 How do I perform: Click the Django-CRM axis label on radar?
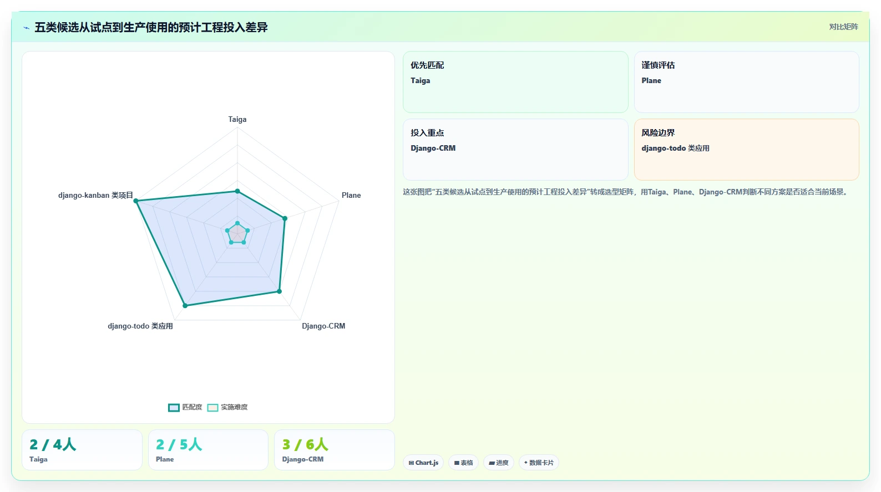(x=323, y=326)
